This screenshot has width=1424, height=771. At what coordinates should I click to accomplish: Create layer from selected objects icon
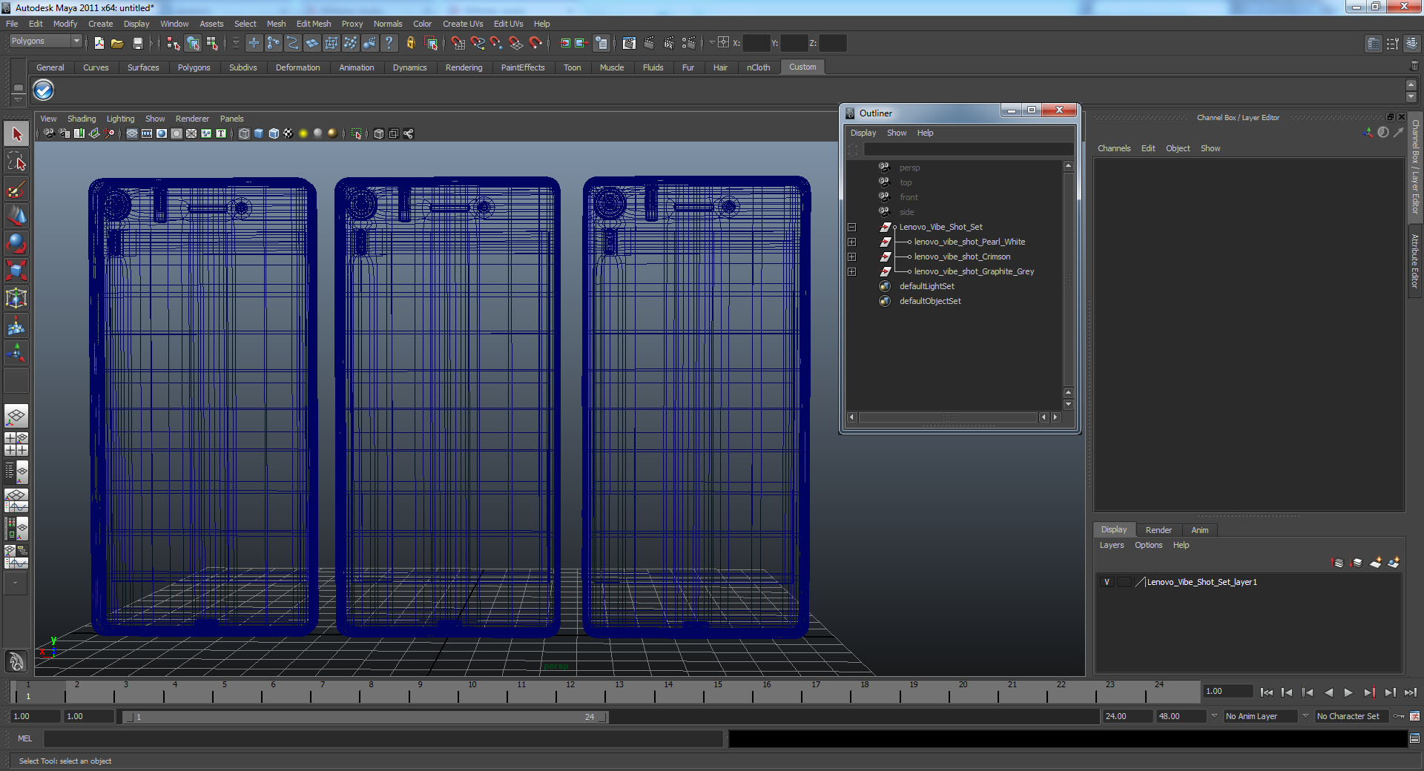(x=1394, y=563)
